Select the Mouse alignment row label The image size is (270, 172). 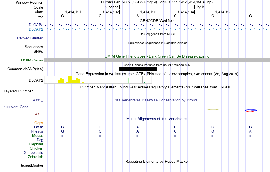click(38, 136)
